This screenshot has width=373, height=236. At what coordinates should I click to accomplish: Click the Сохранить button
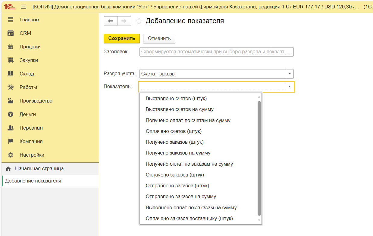pos(122,38)
